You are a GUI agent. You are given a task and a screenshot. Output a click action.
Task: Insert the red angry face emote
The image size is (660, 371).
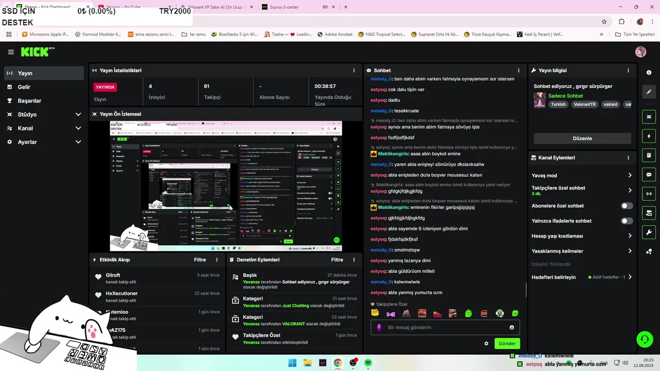click(x=484, y=313)
